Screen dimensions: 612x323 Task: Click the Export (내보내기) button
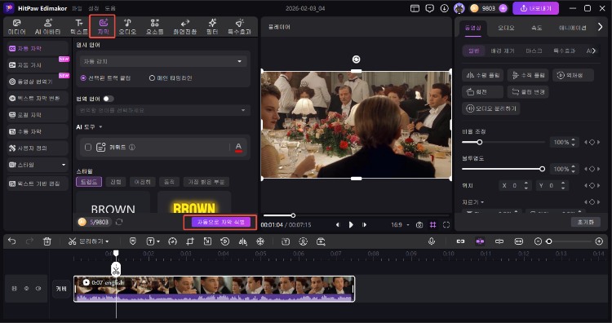coord(535,8)
